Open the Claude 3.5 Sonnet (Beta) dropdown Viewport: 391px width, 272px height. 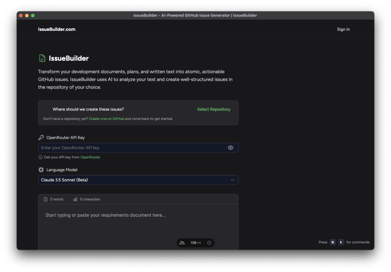point(138,180)
